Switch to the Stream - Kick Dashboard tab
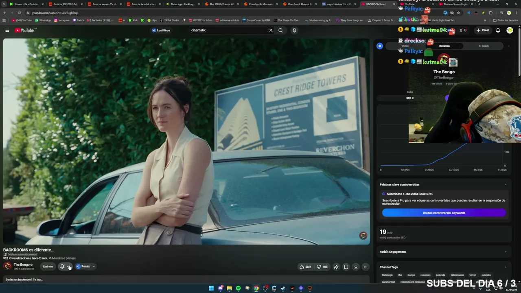This screenshot has height=293, width=521. (x=26, y=4)
